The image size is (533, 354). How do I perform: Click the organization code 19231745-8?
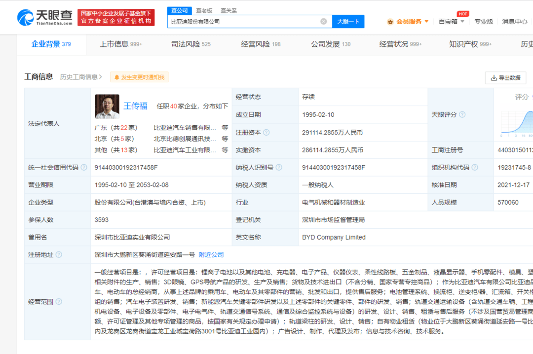pos(514,168)
